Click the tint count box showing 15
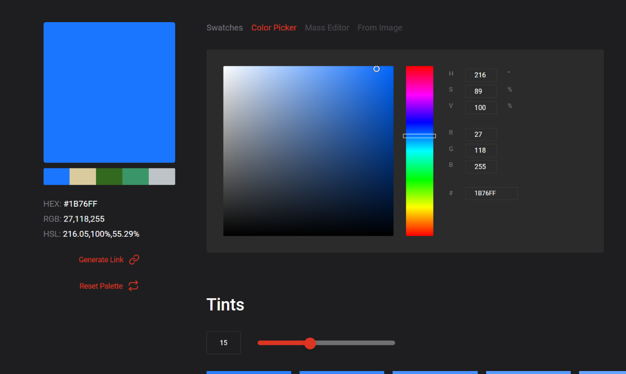 click(223, 343)
